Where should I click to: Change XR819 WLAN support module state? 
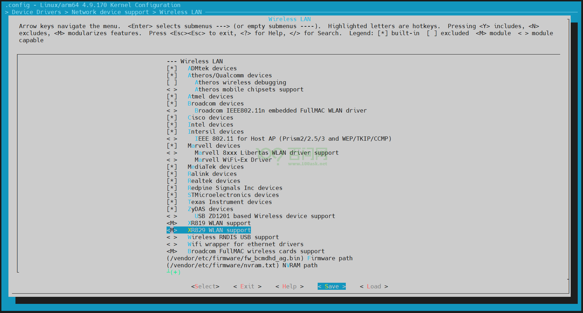click(172, 223)
